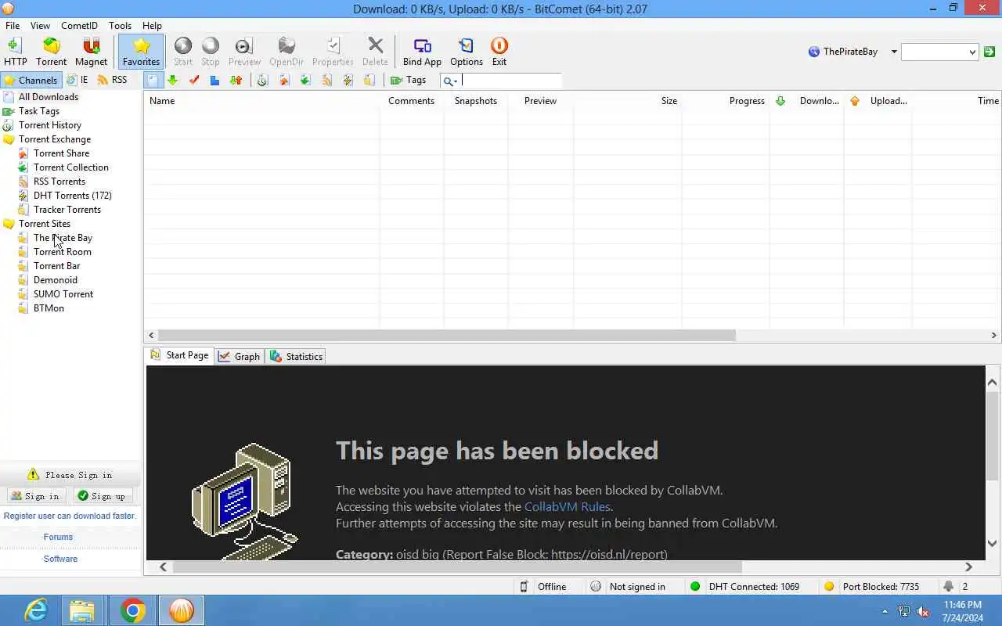Viewport: 1002px width, 626px height.
Task: Click the OpenDir toolbar icon
Action: click(287, 52)
